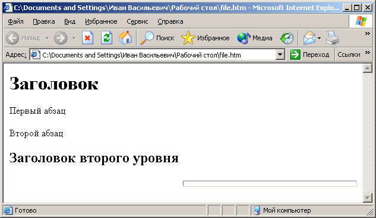Click the IE icon in title bar
Viewport: 376px width, 218px height.
click(x=8, y=8)
